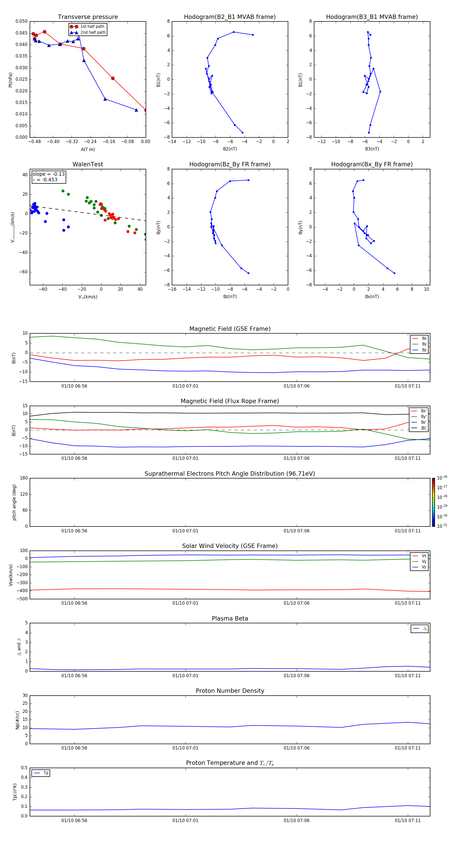The height and width of the screenshot is (843, 460).
Task: Click the 'Hodogram(B3_B1 MVAB frame)' title
Action: pyautogui.click(x=372, y=17)
